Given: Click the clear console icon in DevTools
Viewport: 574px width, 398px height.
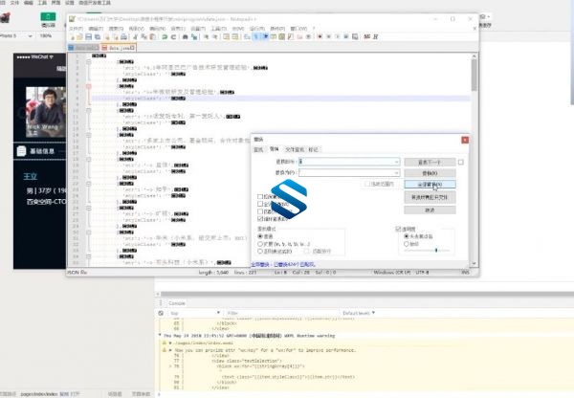Looking at the screenshot, I should [x=161, y=313].
